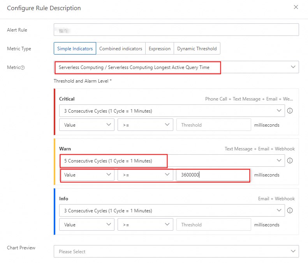Select the Combined indicators tab

click(121, 49)
